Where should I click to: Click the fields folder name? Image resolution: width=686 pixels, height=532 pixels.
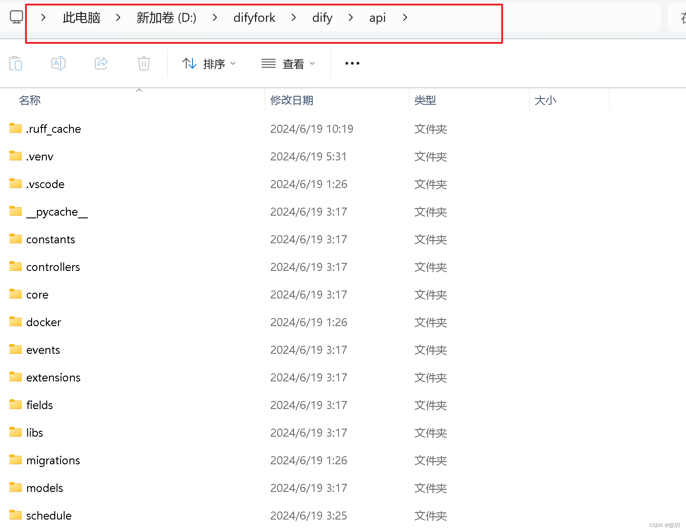tap(39, 405)
